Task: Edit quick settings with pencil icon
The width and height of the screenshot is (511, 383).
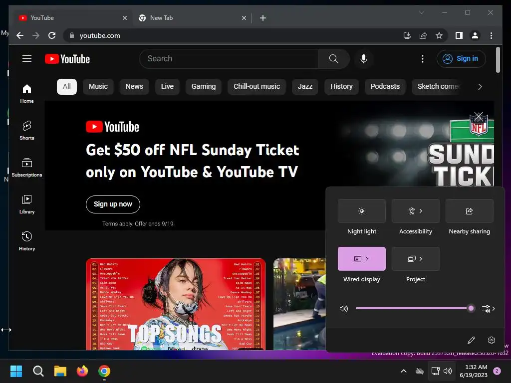Action: click(x=471, y=340)
